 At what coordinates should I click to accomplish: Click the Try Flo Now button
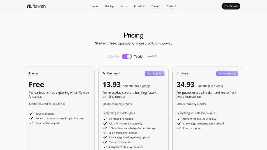[x=231, y=6]
